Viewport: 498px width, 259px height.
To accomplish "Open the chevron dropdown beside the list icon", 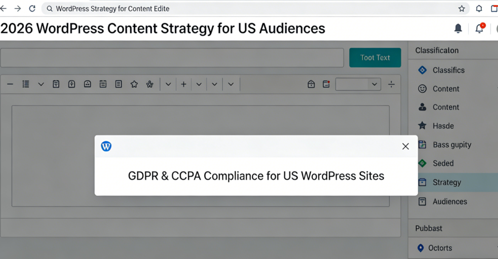I will (x=41, y=84).
